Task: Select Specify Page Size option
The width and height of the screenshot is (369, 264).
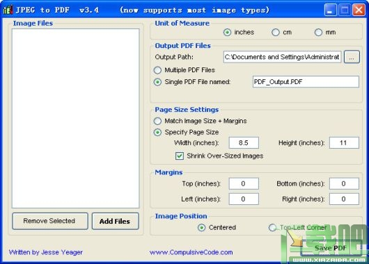Action: (x=157, y=132)
